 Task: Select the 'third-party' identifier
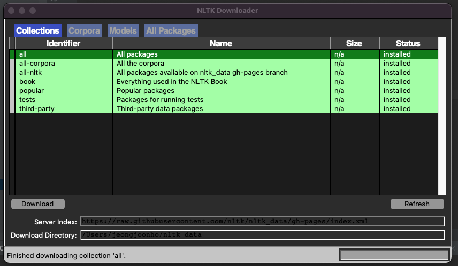click(x=37, y=108)
